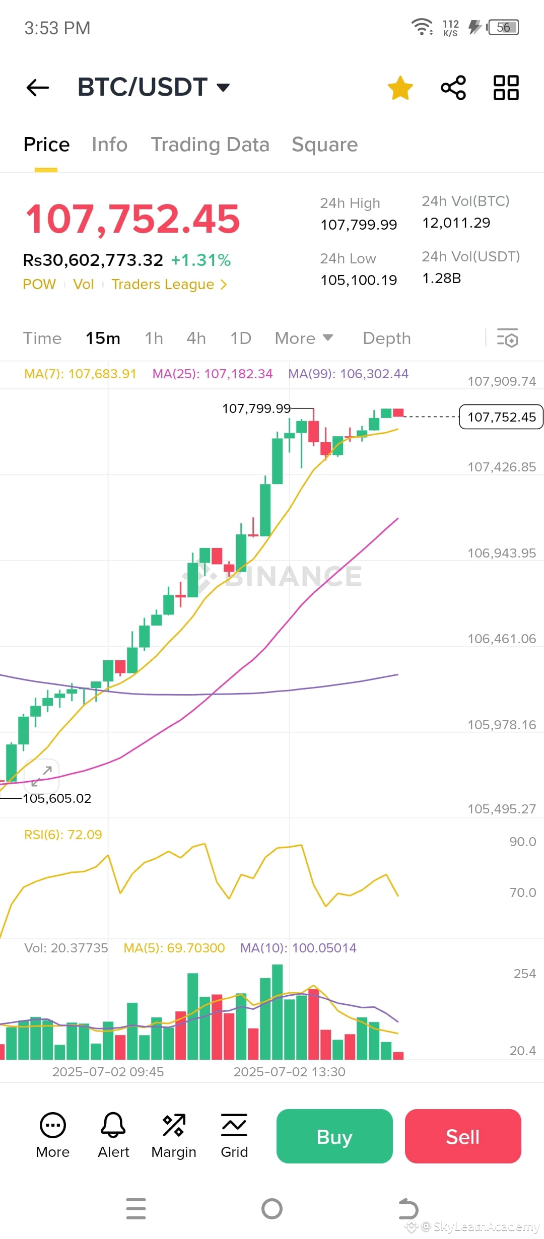Image resolution: width=544 pixels, height=1239 pixels.
Task: Select the Time chart interval
Action: pos(42,338)
